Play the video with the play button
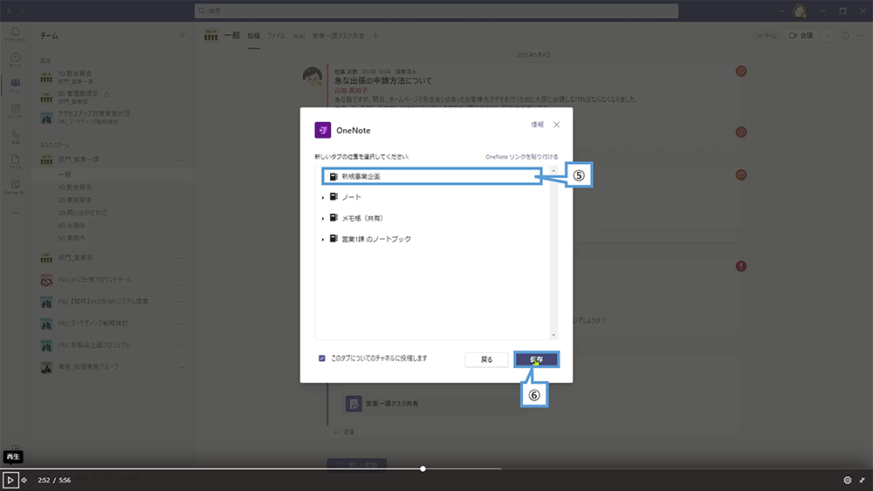Viewport: 873px width, 491px height. coord(10,480)
